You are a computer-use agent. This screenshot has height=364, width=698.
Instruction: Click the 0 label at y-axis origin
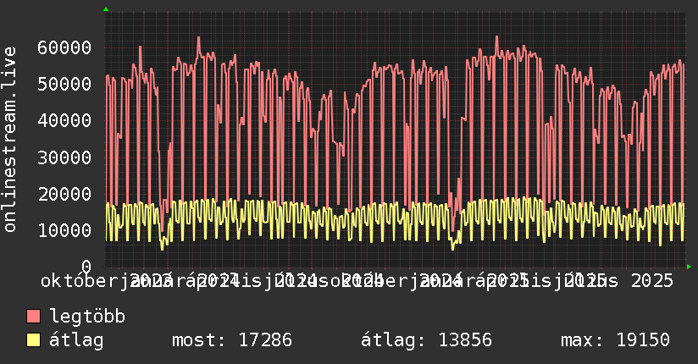coord(86,267)
